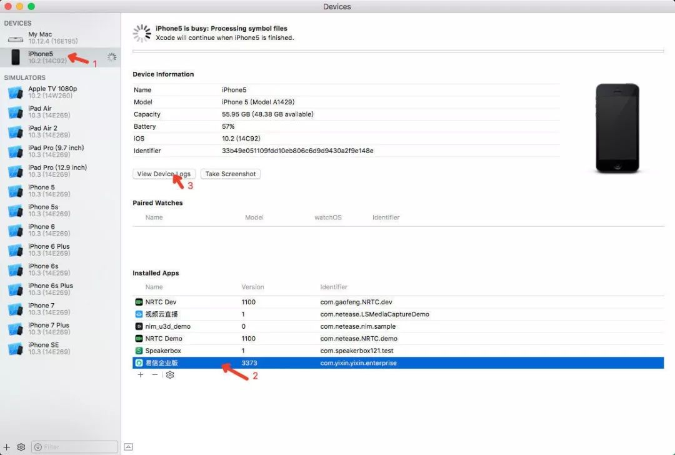Click the Paired Watches Model column header

point(254,217)
